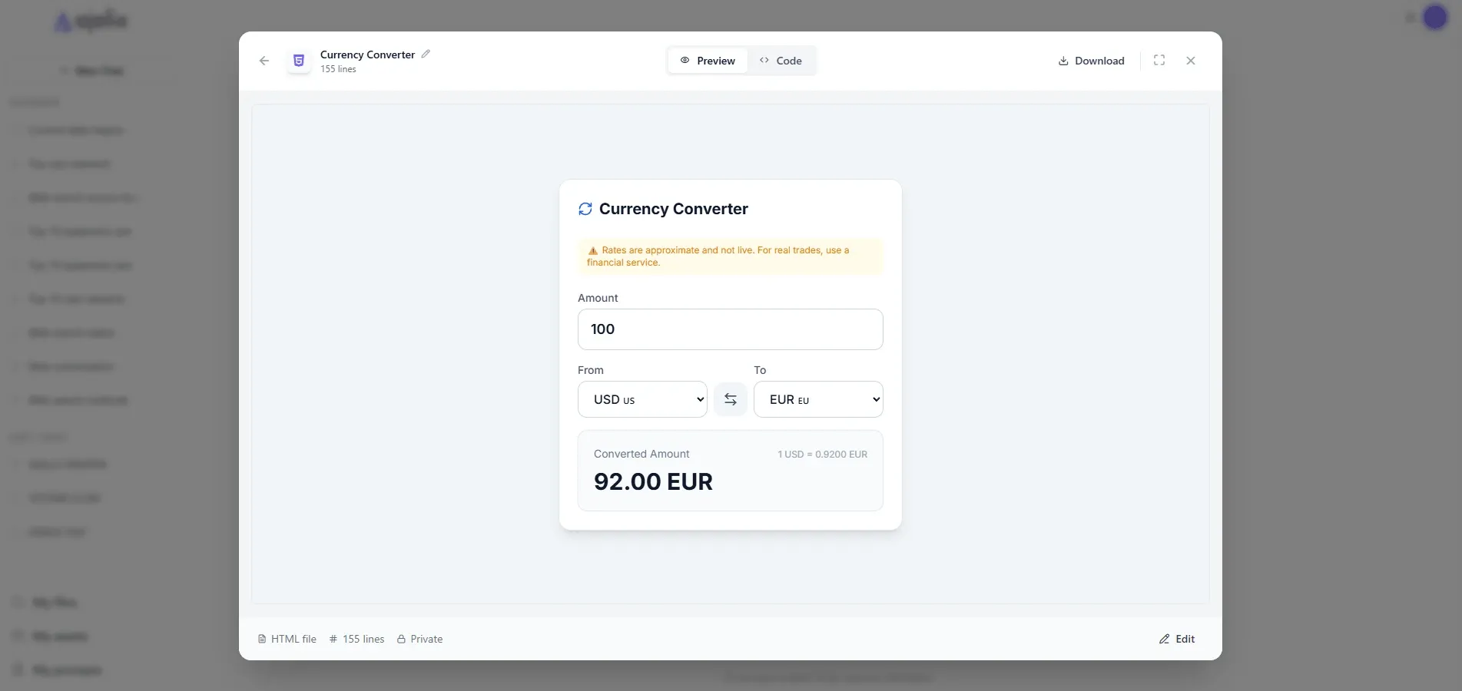Click the lock icon showing Private status

400,639
